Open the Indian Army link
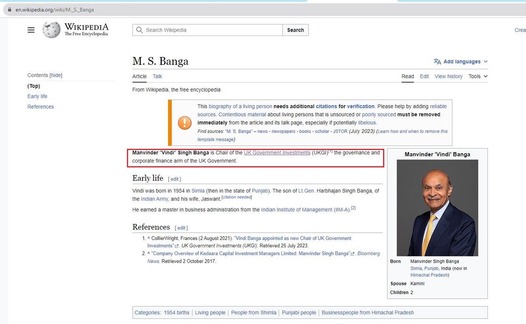The height and width of the screenshot is (324, 526). point(155,199)
